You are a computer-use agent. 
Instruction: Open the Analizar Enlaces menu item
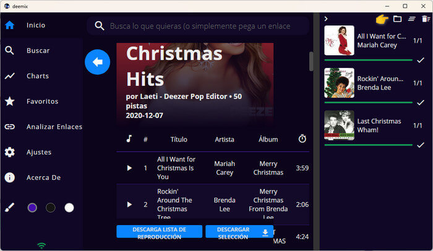click(x=41, y=127)
